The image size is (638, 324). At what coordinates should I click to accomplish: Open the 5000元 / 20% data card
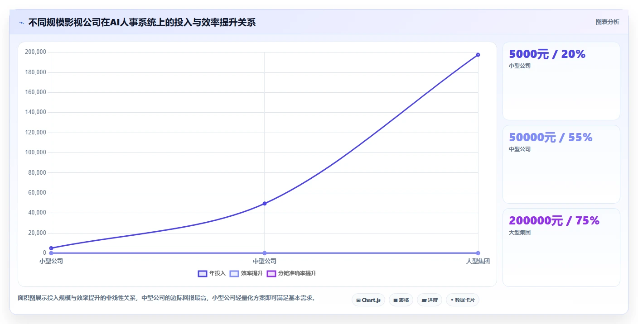click(561, 81)
